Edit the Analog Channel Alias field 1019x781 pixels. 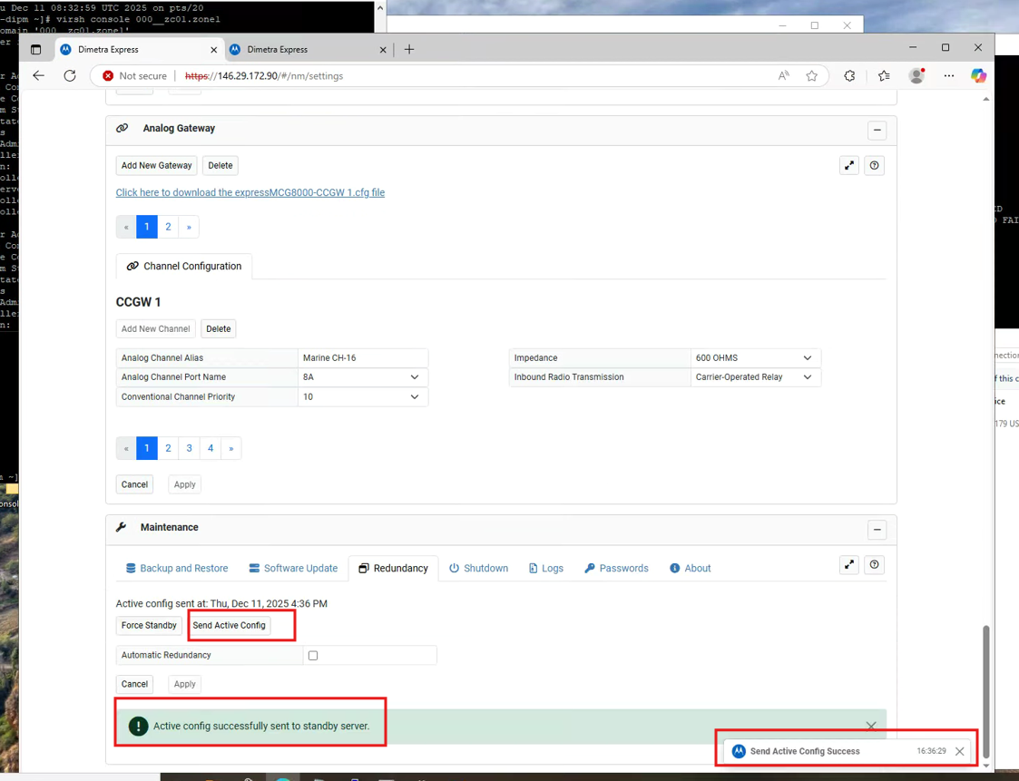point(363,358)
